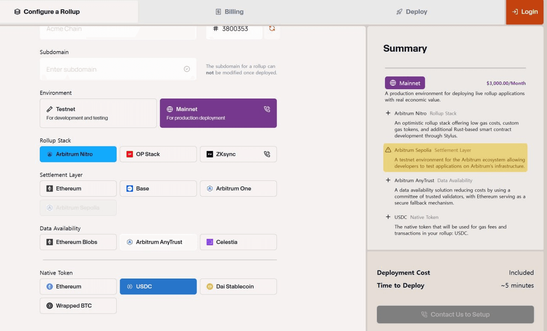Screen dimensions: 547x331
Task: Click the Celestia logo icon
Action: (210, 242)
